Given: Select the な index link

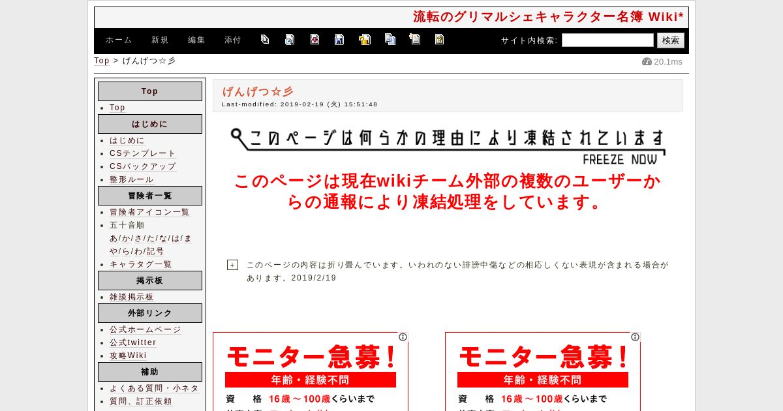Looking at the screenshot, I should (163, 238).
